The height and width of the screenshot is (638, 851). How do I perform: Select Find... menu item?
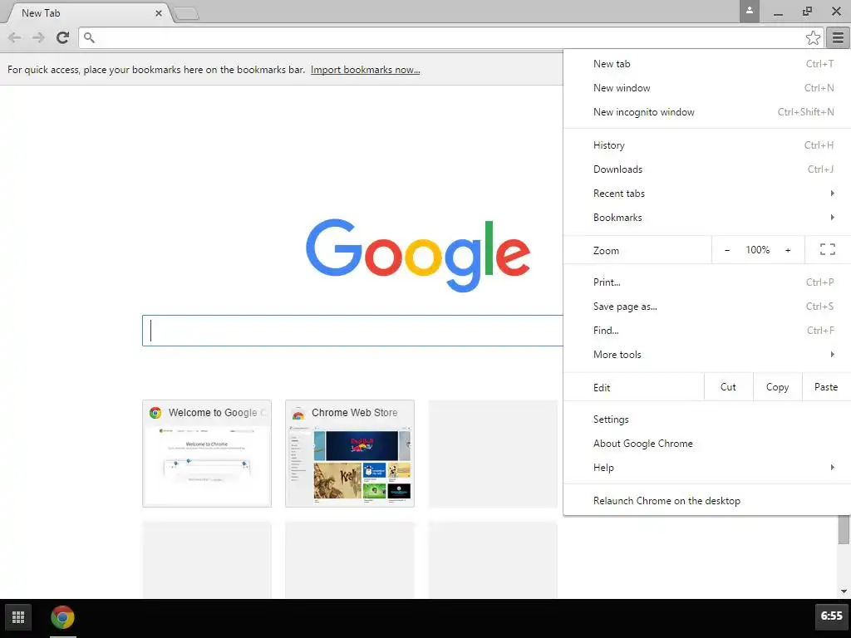(707, 331)
